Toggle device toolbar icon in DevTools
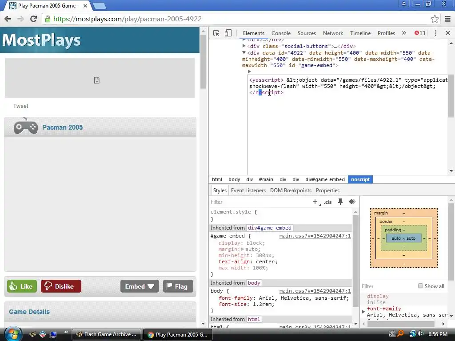This screenshot has height=341, width=455. [x=228, y=33]
